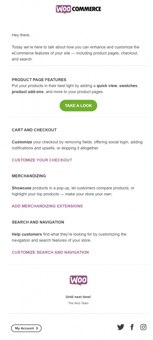Click the CART AND CHECKOUT heading

point(34,130)
